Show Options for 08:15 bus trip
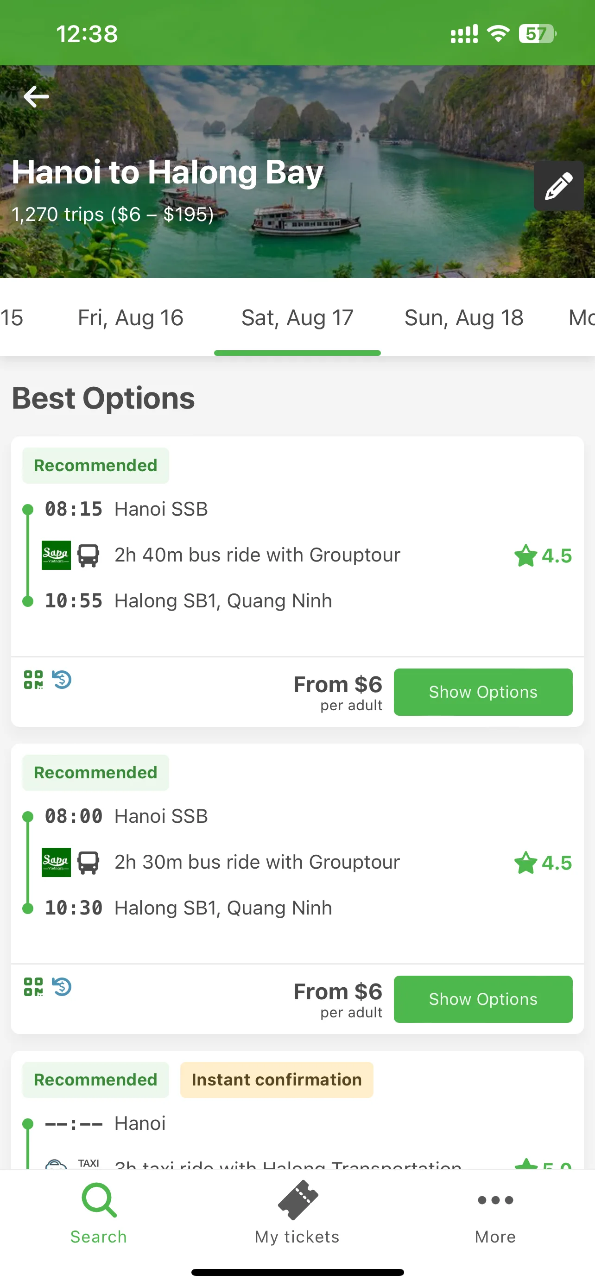This screenshot has height=1287, width=595. [483, 692]
